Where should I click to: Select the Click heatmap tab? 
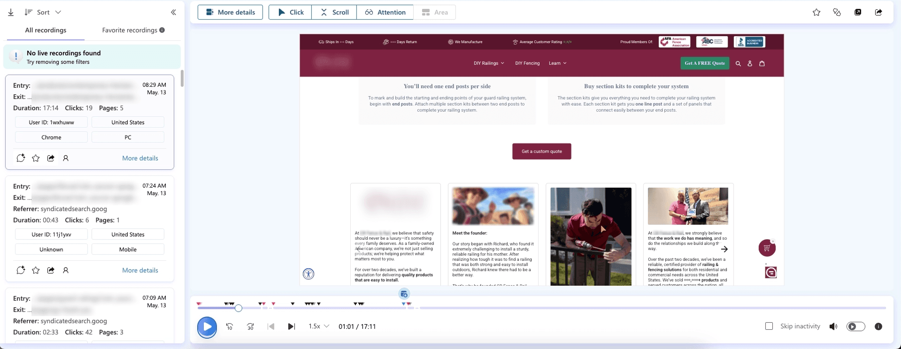[290, 12]
